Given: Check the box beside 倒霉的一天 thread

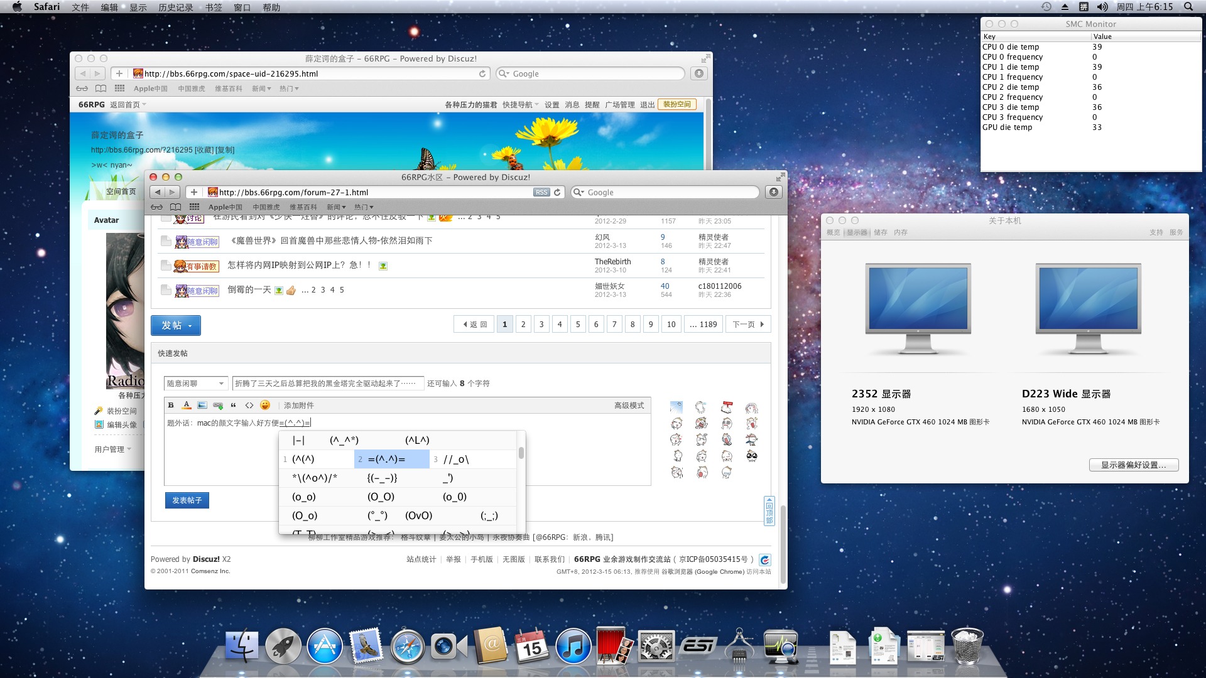Looking at the screenshot, I should [166, 290].
